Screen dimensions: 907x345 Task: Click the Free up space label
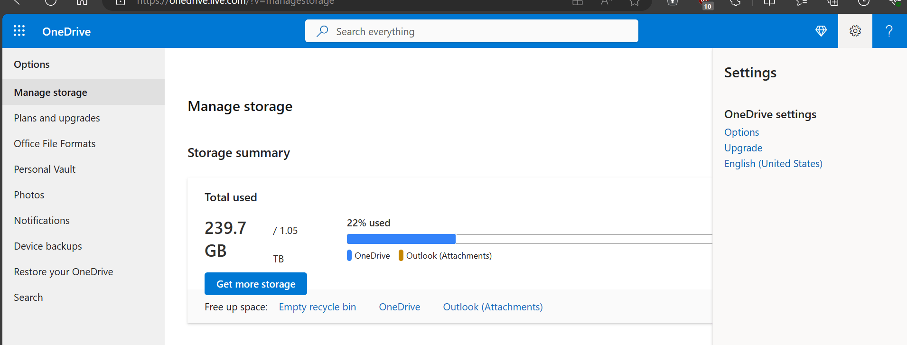coord(236,307)
